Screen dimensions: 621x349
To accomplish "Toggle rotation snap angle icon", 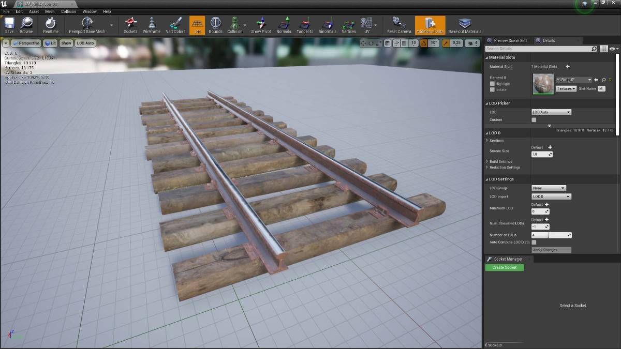I will 424,43.
